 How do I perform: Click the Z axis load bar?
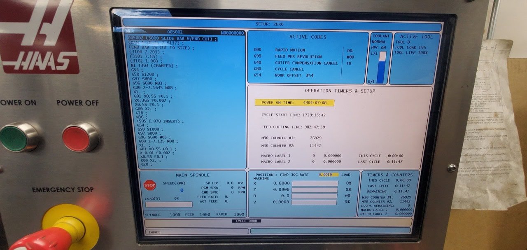point(315,190)
